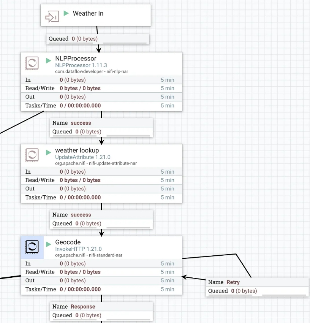The image size is (310, 323).
Task: Select the Geocode title text
Action: point(68,242)
